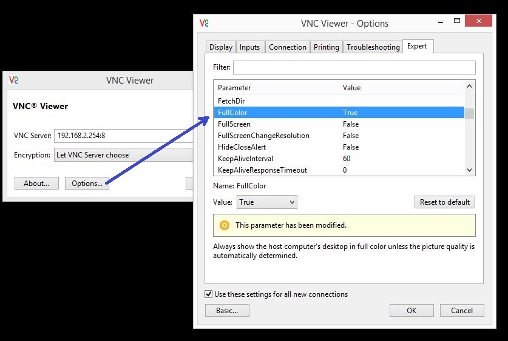Select the Expert tab

(417, 46)
